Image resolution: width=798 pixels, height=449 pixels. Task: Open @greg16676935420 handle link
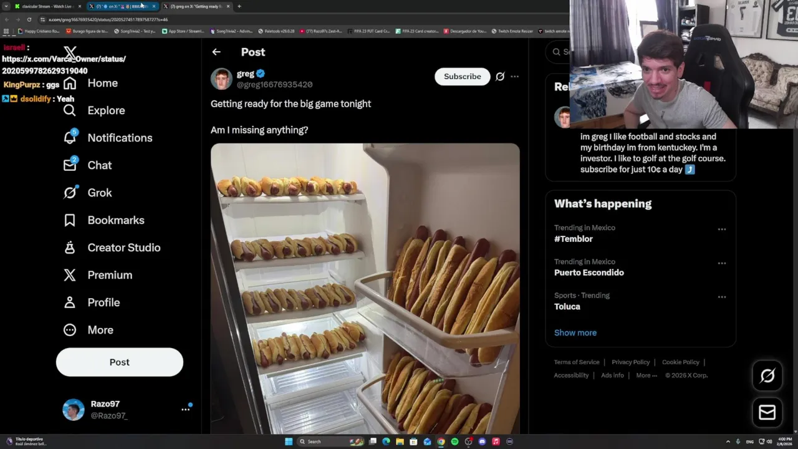pyautogui.click(x=274, y=84)
